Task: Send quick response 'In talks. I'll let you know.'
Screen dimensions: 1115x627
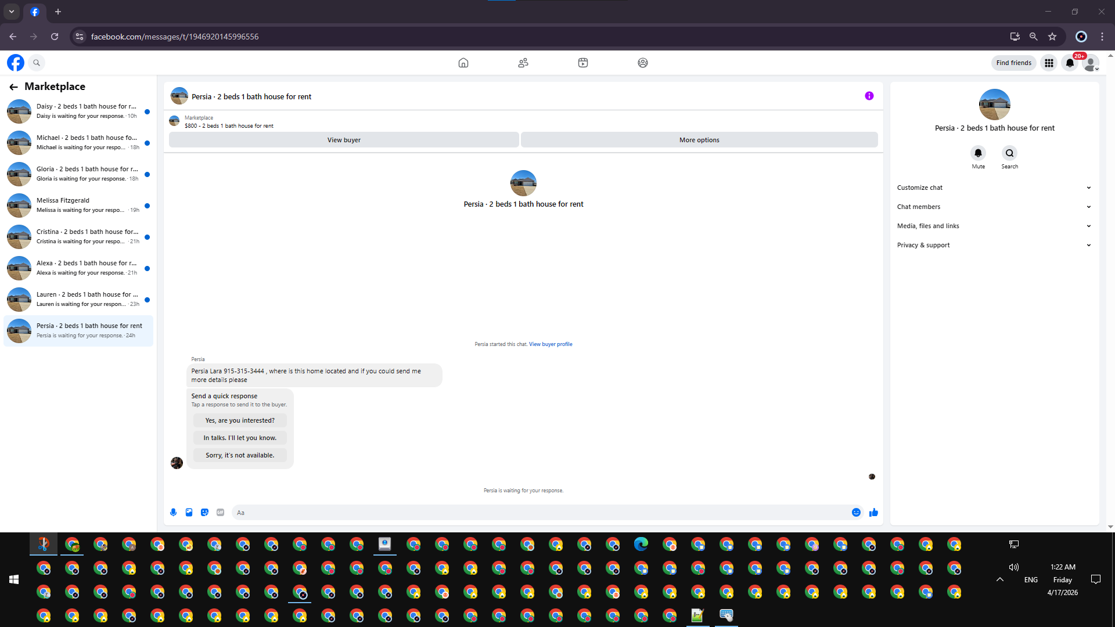Action: [240, 438]
